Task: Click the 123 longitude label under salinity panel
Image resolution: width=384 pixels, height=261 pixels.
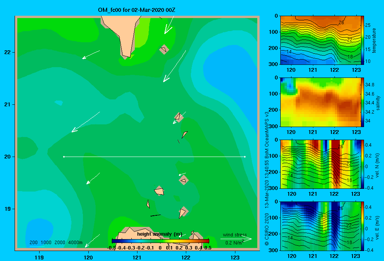Action: [x=356, y=132]
